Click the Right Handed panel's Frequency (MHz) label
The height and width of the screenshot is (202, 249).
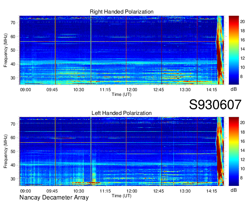5,50
